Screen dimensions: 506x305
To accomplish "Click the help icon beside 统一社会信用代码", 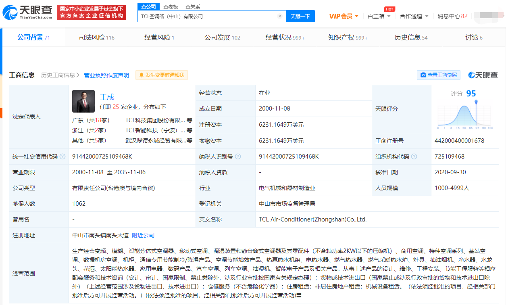I will coord(62,157).
